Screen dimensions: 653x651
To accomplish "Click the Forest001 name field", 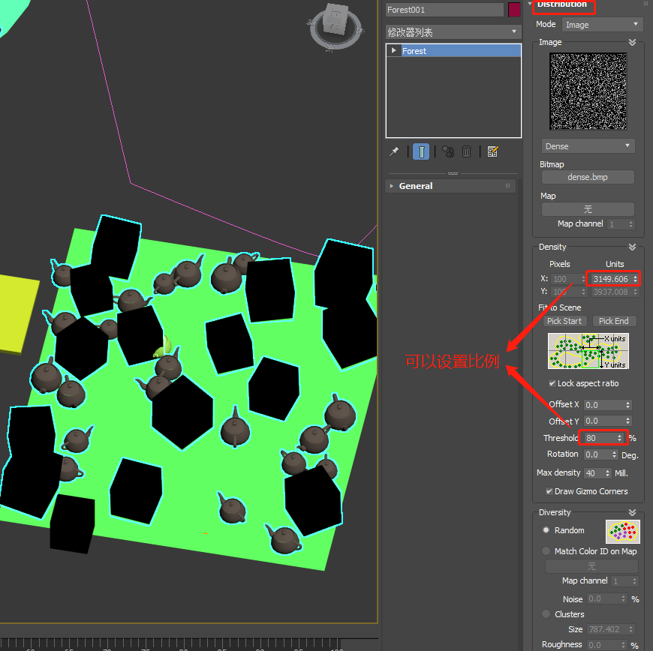I will pos(444,9).
